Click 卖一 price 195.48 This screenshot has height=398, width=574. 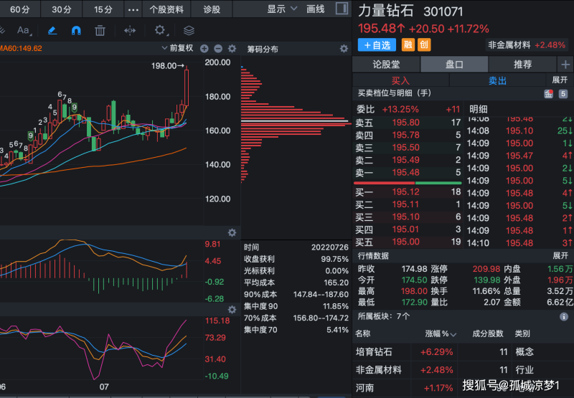pos(406,172)
